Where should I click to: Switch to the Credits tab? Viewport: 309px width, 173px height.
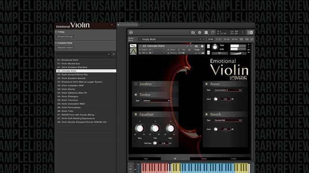233,159
